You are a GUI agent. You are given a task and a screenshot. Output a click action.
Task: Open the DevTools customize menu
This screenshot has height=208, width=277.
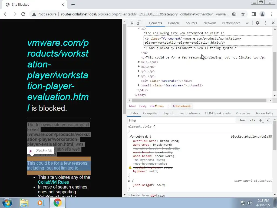tap(265, 23)
